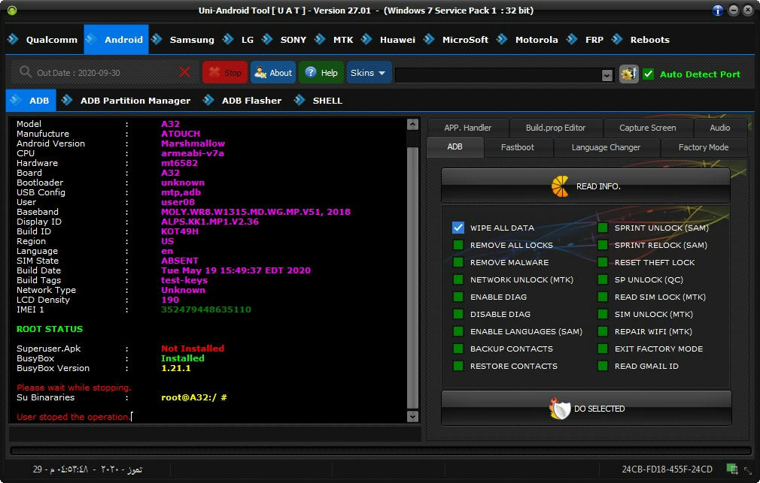Click the arrow icon beside Qualcomm
The height and width of the screenshot is (483, 760).
(x=13, y=39)
